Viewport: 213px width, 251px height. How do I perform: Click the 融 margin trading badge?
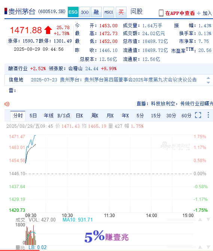coord(97,12)
